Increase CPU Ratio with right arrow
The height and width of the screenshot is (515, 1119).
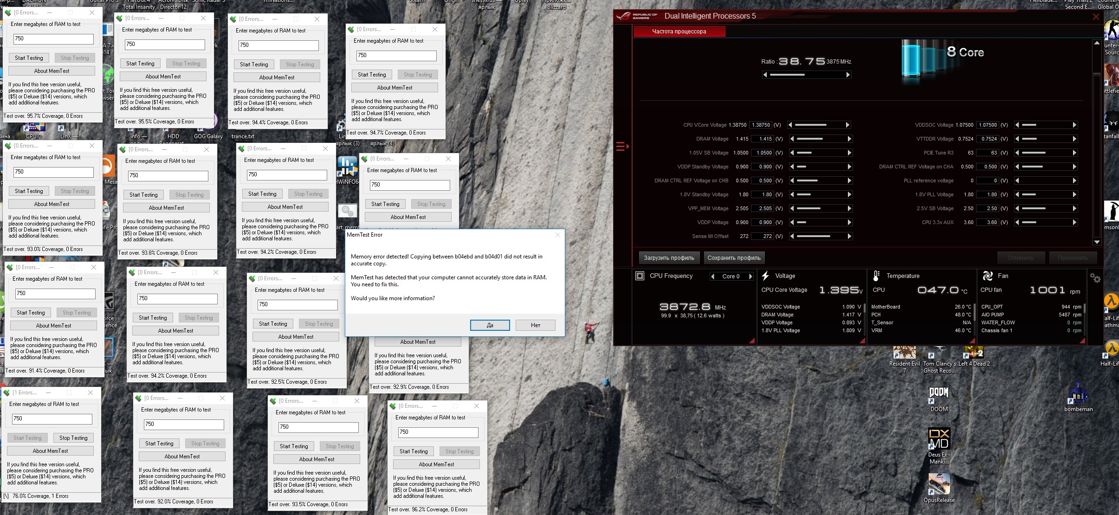848,75
